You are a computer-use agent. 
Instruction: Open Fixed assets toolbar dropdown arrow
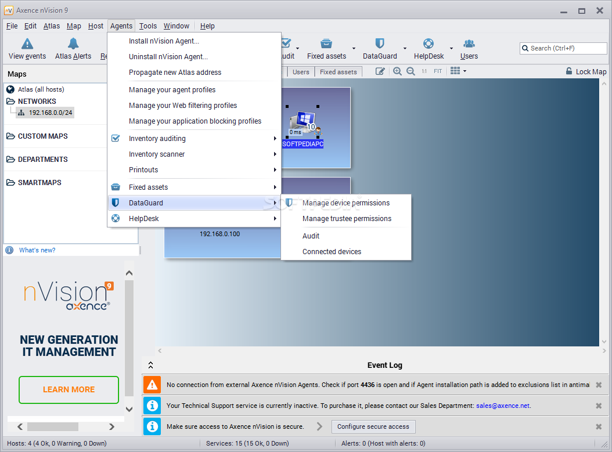[354, 48]
